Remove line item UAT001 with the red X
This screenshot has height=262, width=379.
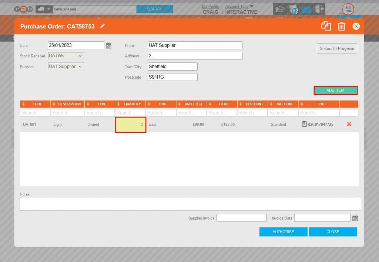pyautogui.click(x=349, y=125)
